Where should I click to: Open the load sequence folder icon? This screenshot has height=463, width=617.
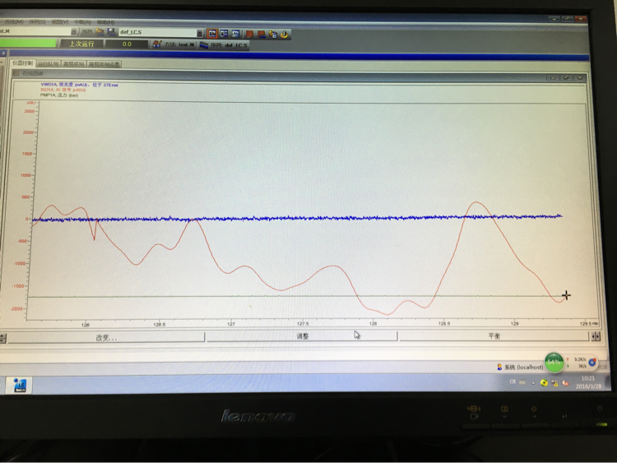pos(100,32)
